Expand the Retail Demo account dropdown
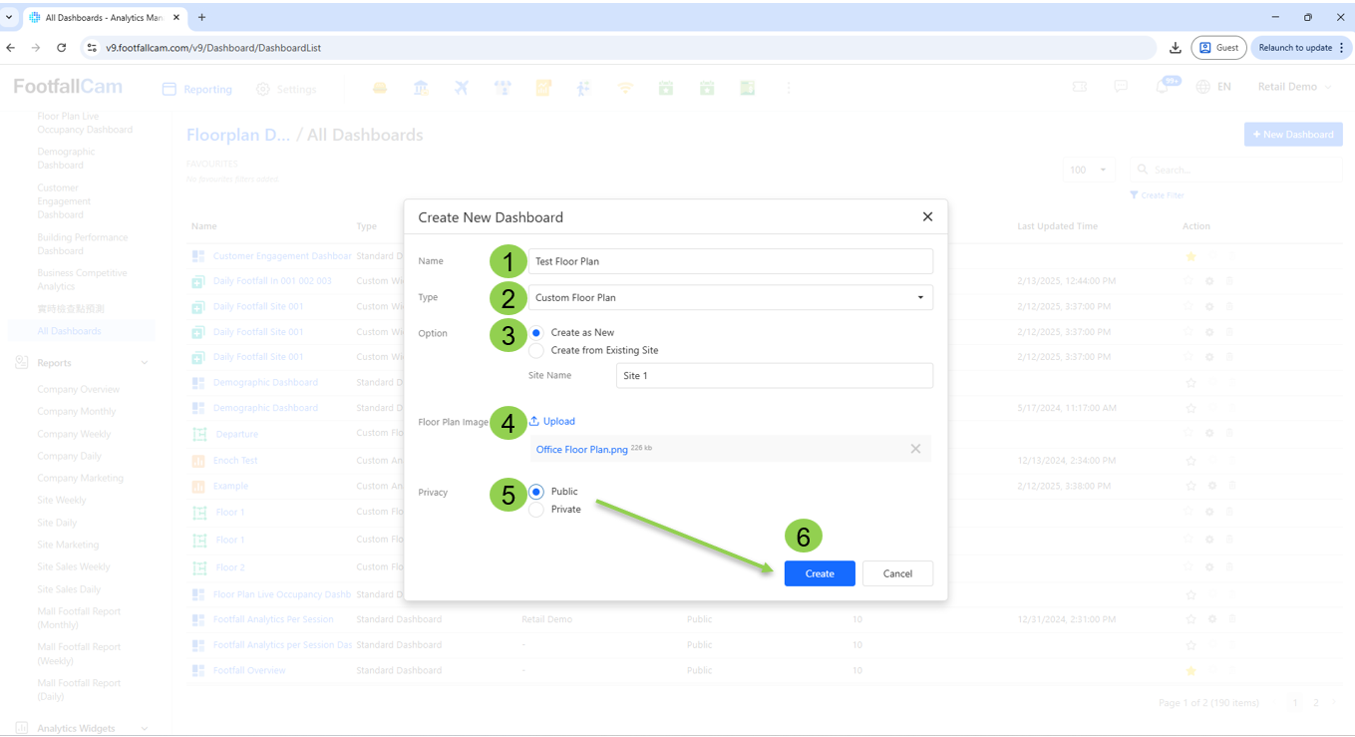The height and width of the screenshot is (737, 1355). click(x=1294, y=88)
